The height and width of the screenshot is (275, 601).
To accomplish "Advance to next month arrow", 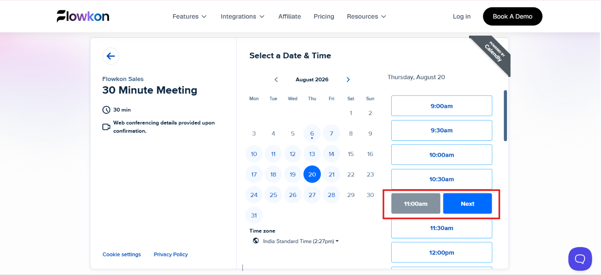I will click(348, 80).
